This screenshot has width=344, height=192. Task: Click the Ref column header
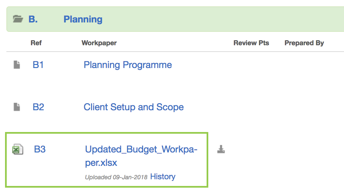pos(36,43)
